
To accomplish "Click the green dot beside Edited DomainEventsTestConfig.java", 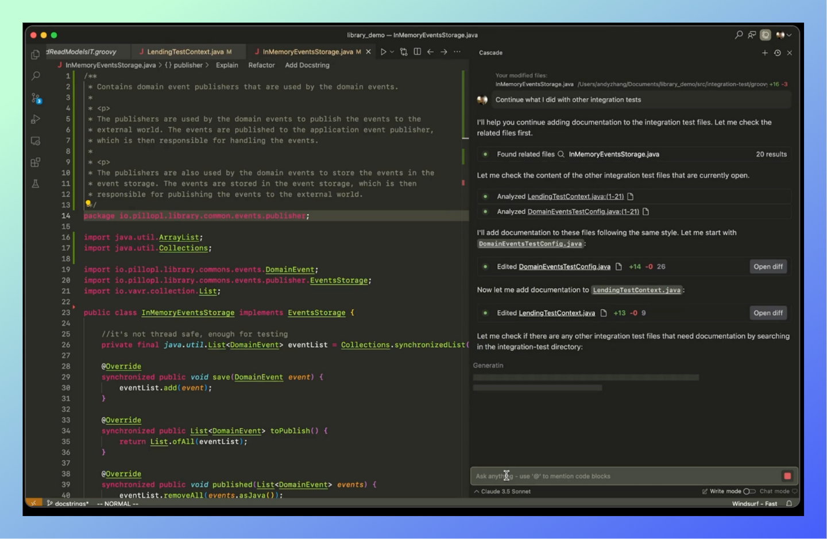I will [485, 266].
